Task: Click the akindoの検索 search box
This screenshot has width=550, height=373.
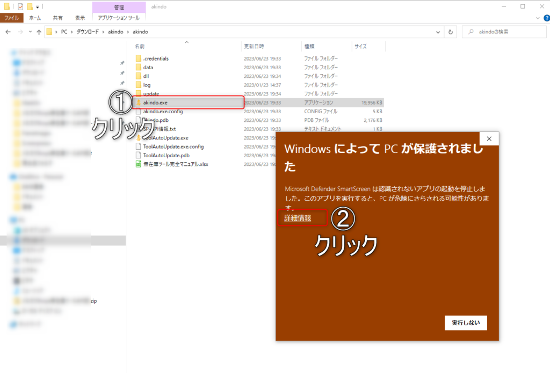Action: tap(505, 32)
